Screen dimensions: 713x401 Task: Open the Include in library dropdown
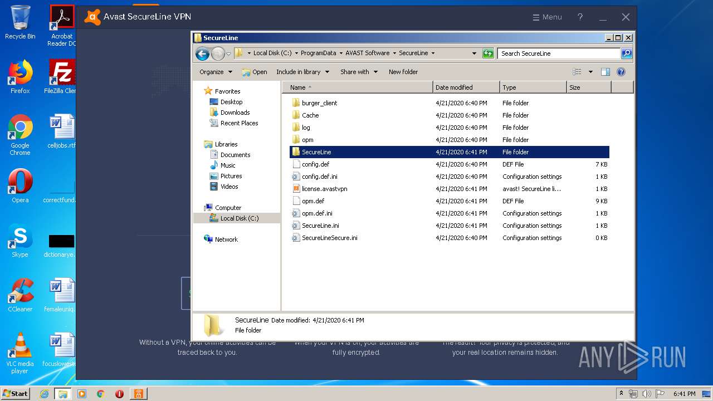pos(302,72)
